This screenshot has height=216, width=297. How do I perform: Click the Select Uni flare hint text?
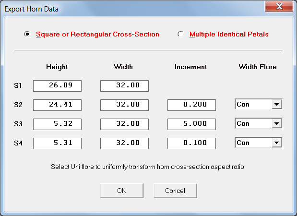click(x=148, y=167)
